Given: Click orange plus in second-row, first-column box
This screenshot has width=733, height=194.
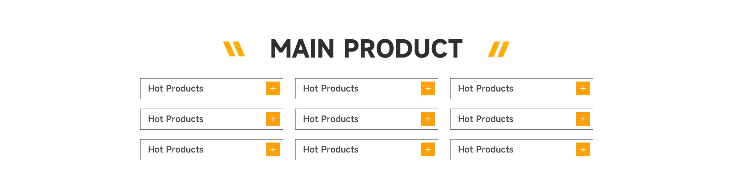Looking at the screenshot, I should [273, 119].
